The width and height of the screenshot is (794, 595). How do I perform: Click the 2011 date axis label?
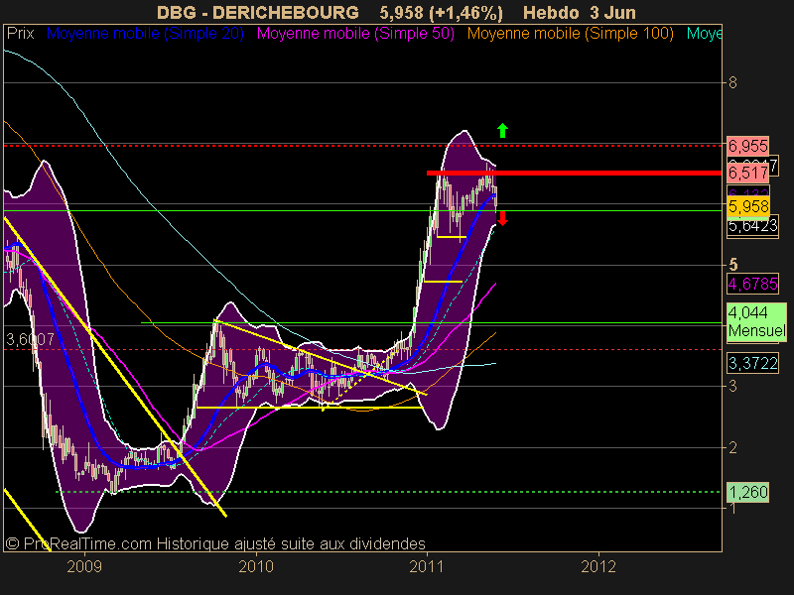point(427,566)
